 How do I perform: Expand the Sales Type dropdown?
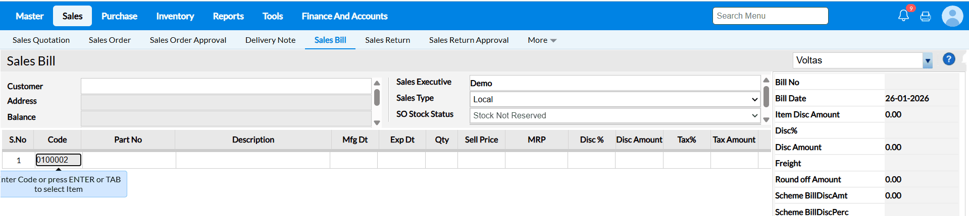pos(615,99)
